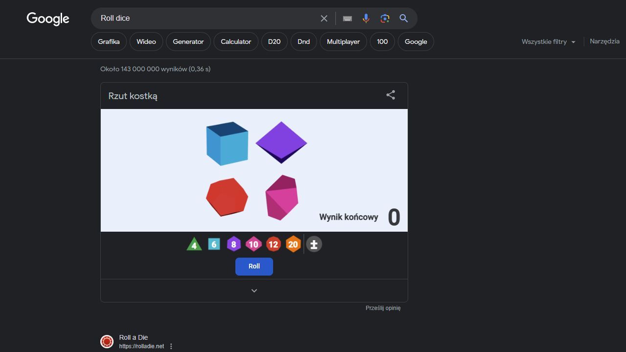Go to the Google homepage logo

click(48, 19)
